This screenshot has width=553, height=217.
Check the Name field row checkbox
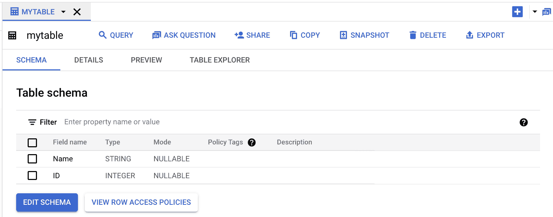pos(32,158)
